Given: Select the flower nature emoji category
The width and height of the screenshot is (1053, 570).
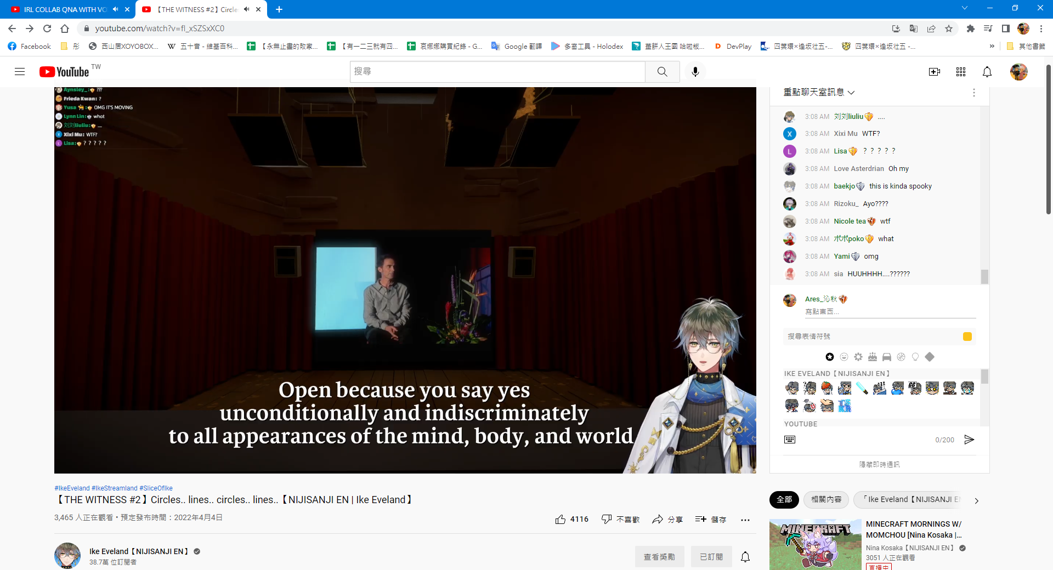Looking at the screenshot, I should (858, 357).
